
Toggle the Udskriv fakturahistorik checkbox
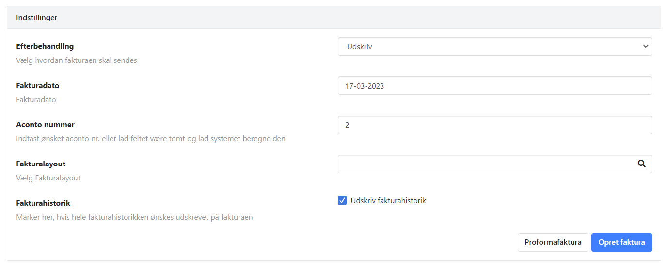click(x=342, y=200)
